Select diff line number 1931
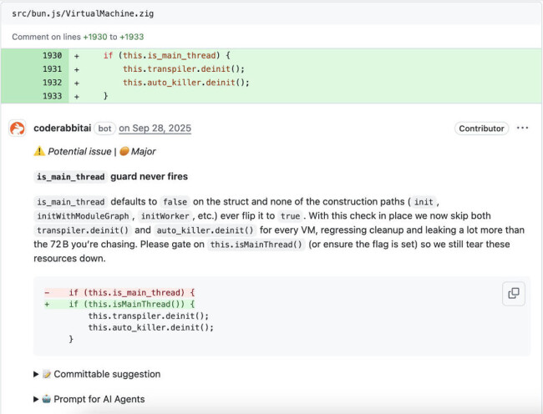This screenshot has width=543, height=414. pyautogui.click(x=52, y=69)
